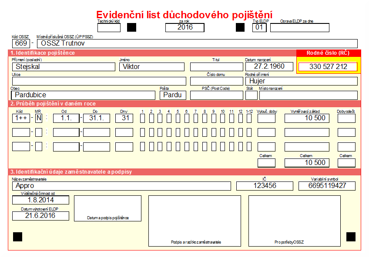Click the Číslo domu field
The width and height of the screenshot is (369, 257).
click(217, 81)
